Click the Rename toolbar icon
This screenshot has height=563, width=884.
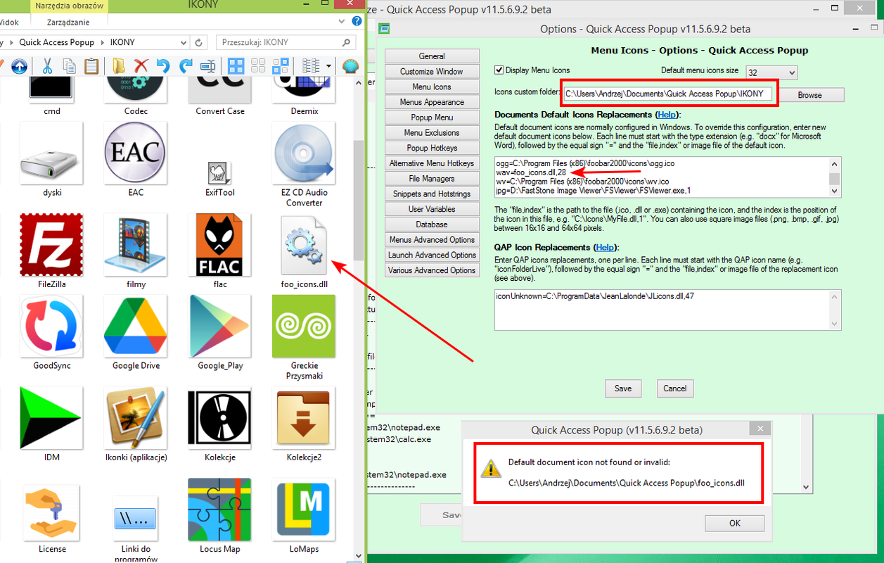(x=207, y=66)
